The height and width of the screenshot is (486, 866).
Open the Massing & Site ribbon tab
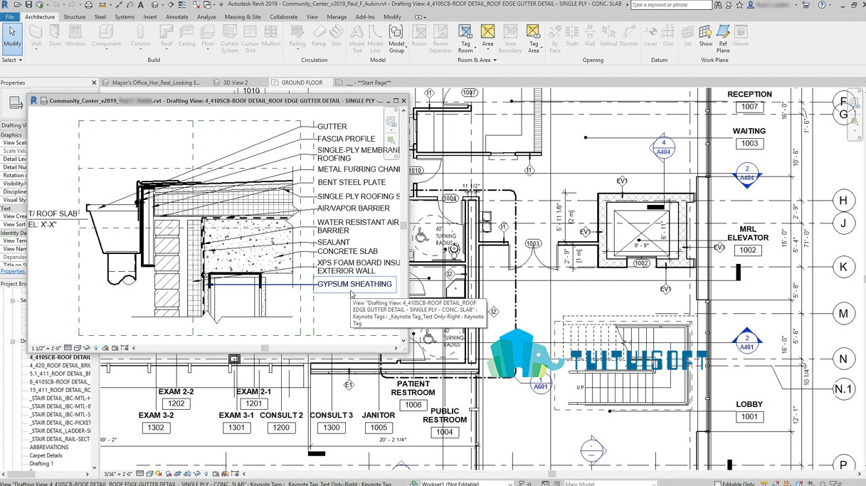pyautogui.click(x=243, y=17)
